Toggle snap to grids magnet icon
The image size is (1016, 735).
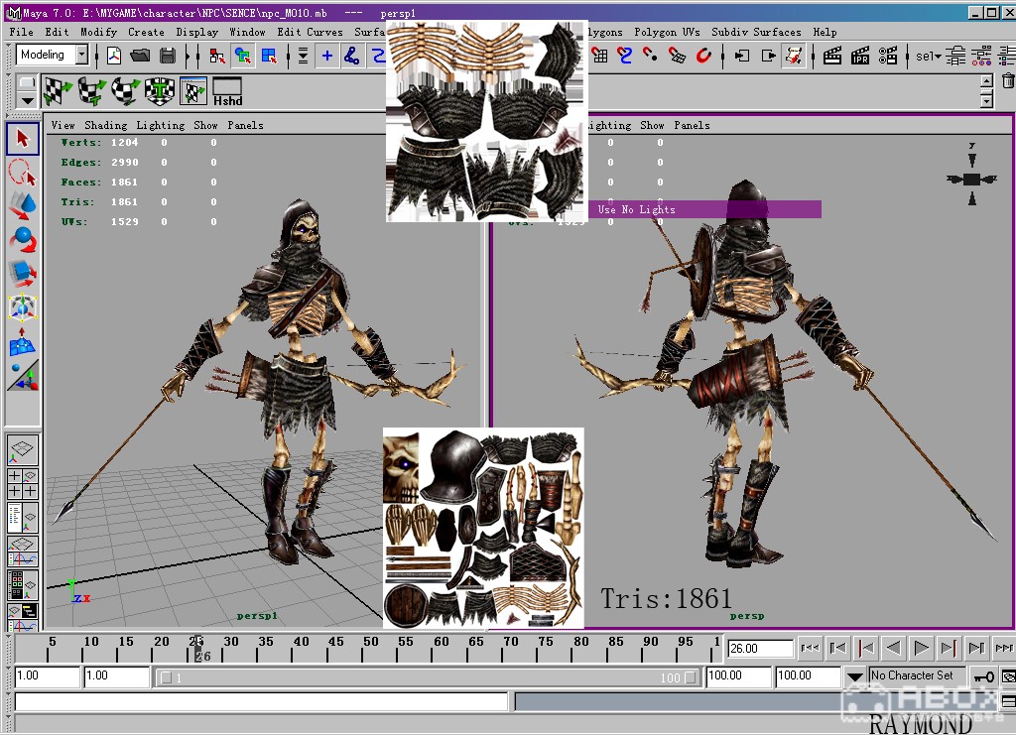coord(600,56)
